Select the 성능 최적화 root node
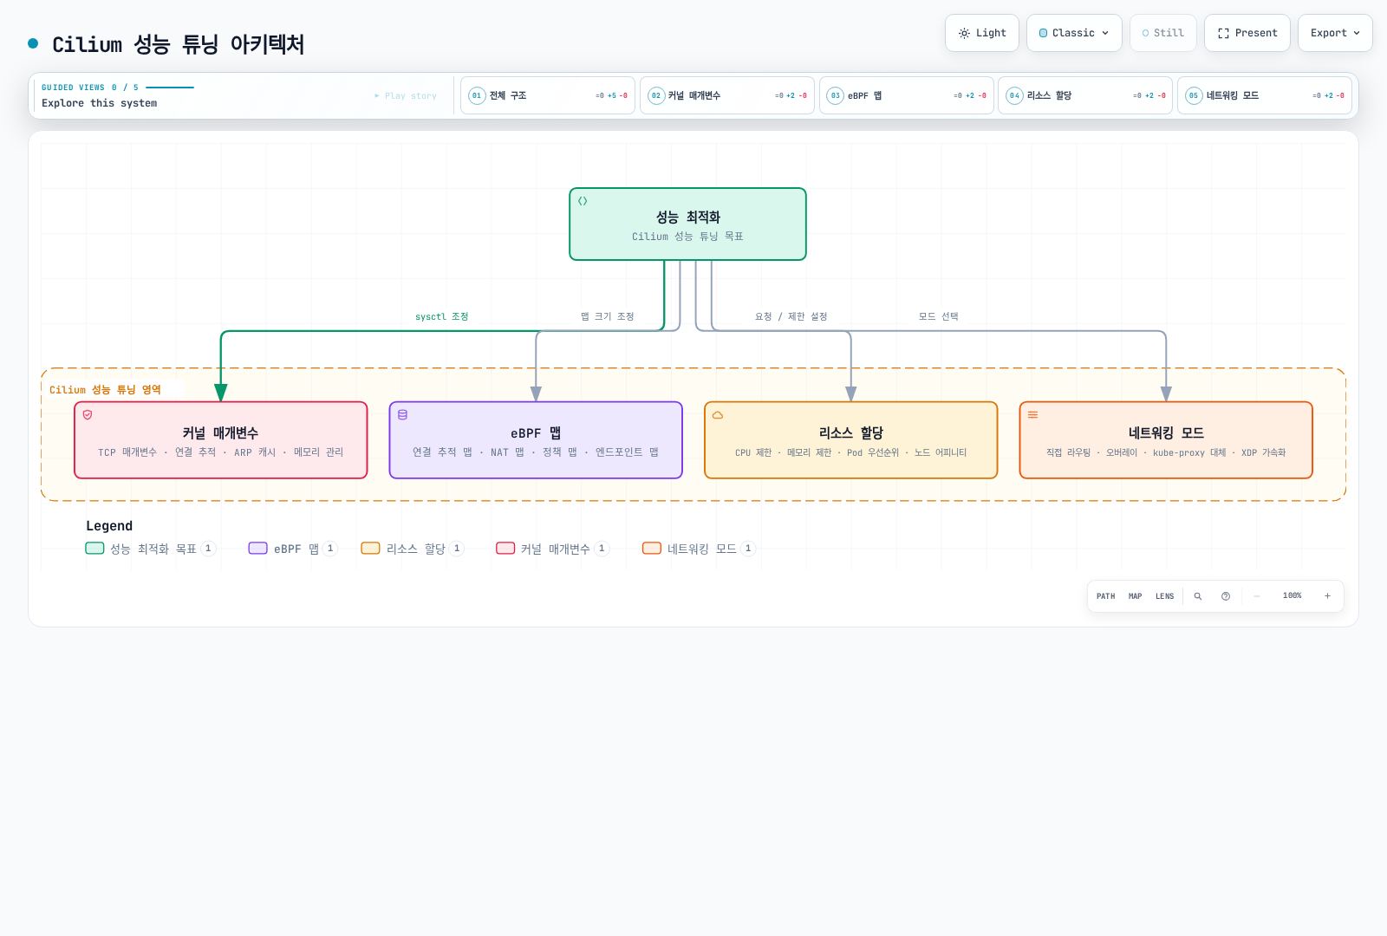Image resolution: width=1387 pixels, height=936 pixels. click(687, 224)
